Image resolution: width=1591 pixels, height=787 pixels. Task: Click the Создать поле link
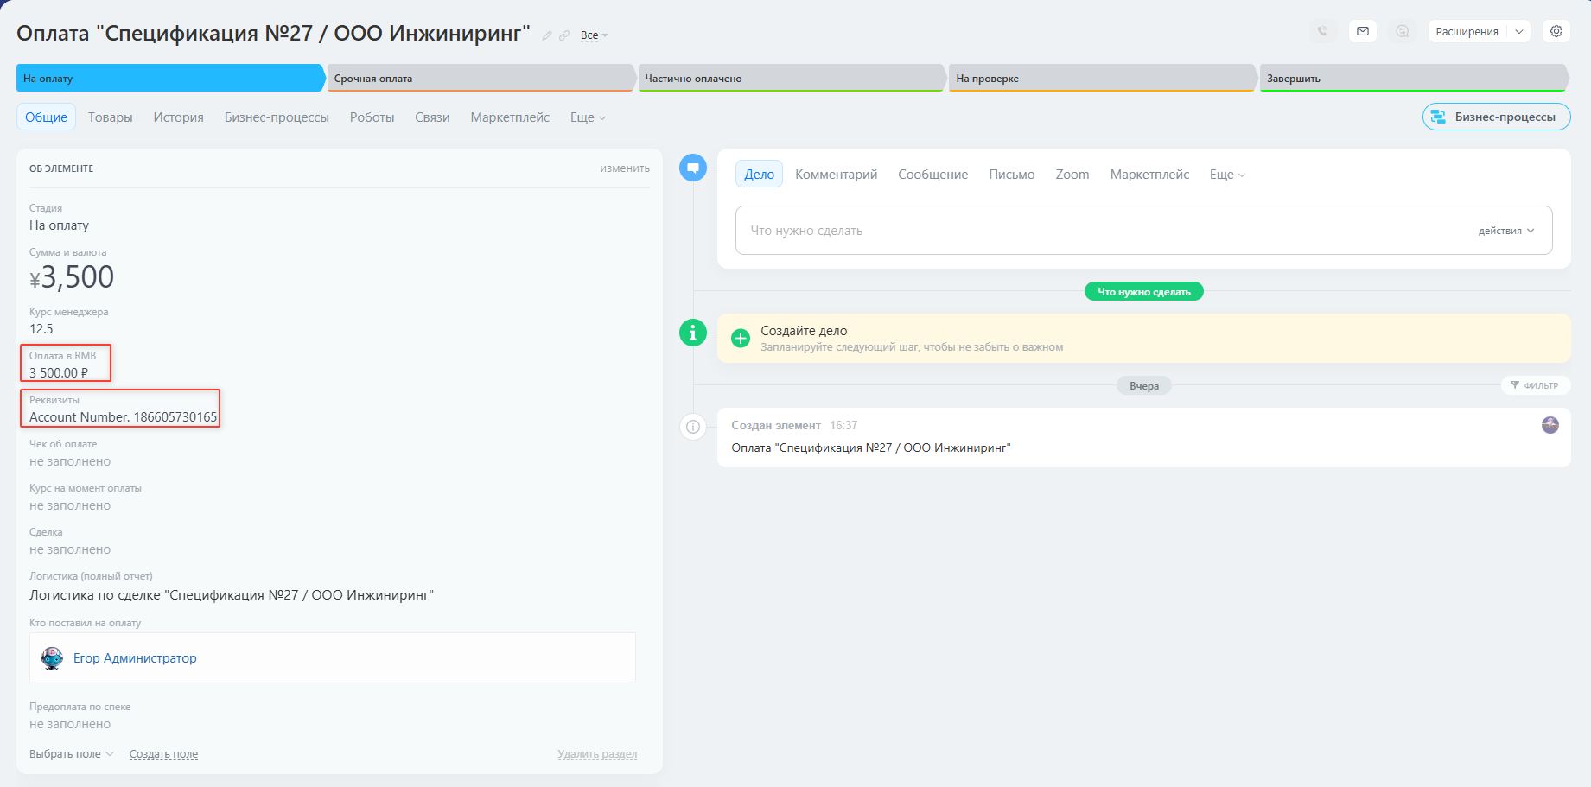click(163, 754)
